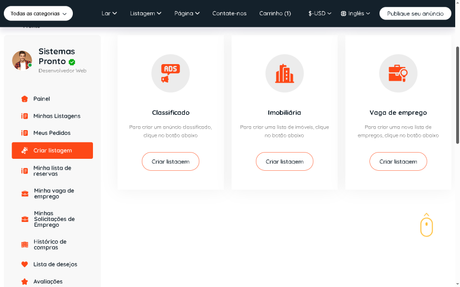The height and width of the screenshot is (287, 460).
Task: Open the Listagem menu
Action: pyautogui.click(x=145, y=13)
